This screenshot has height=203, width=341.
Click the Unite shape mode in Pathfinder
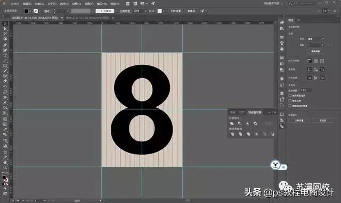[232, 123]
